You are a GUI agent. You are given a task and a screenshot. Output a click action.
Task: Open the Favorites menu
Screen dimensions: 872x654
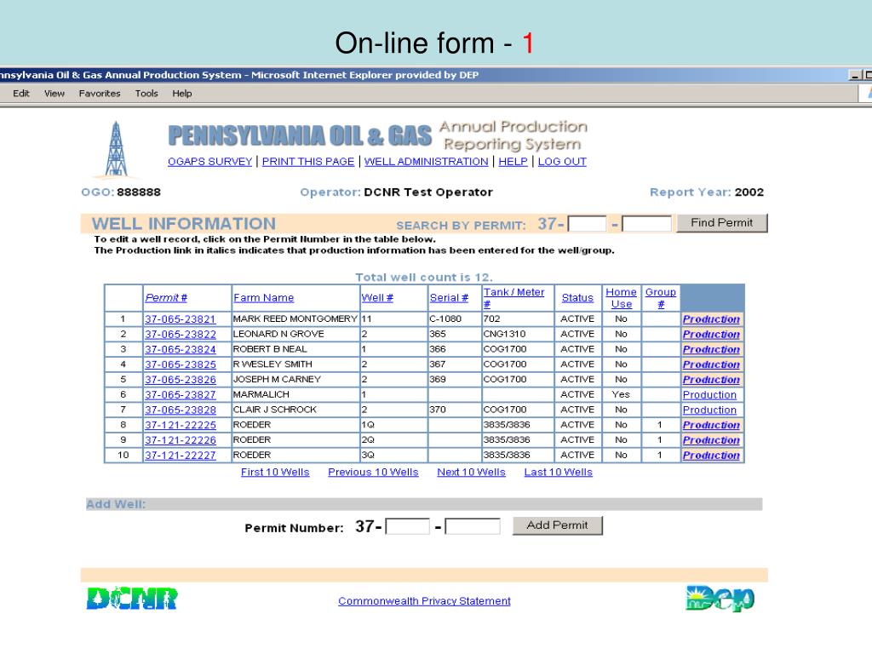point(100,94)
